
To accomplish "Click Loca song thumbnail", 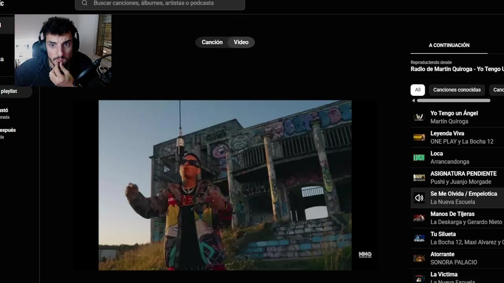I will coord(419,157).
